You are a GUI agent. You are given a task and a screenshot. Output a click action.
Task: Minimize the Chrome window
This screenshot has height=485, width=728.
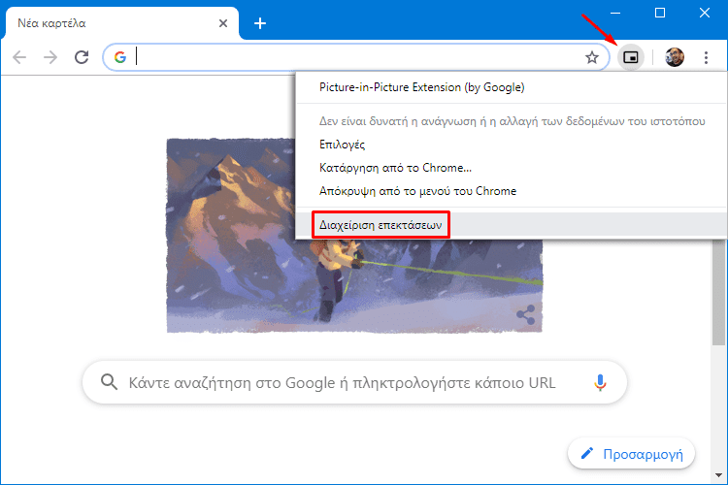(x=615, y=13)
